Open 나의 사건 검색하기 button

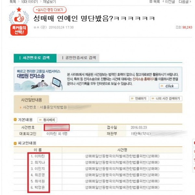coord(166,98)
